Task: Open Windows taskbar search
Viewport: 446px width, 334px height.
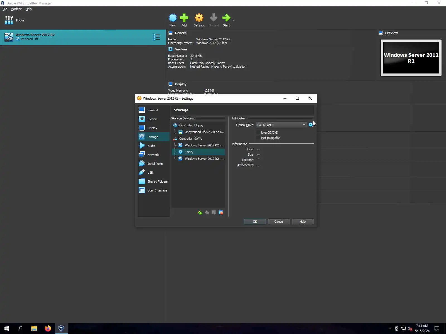Action: (20, 328)
